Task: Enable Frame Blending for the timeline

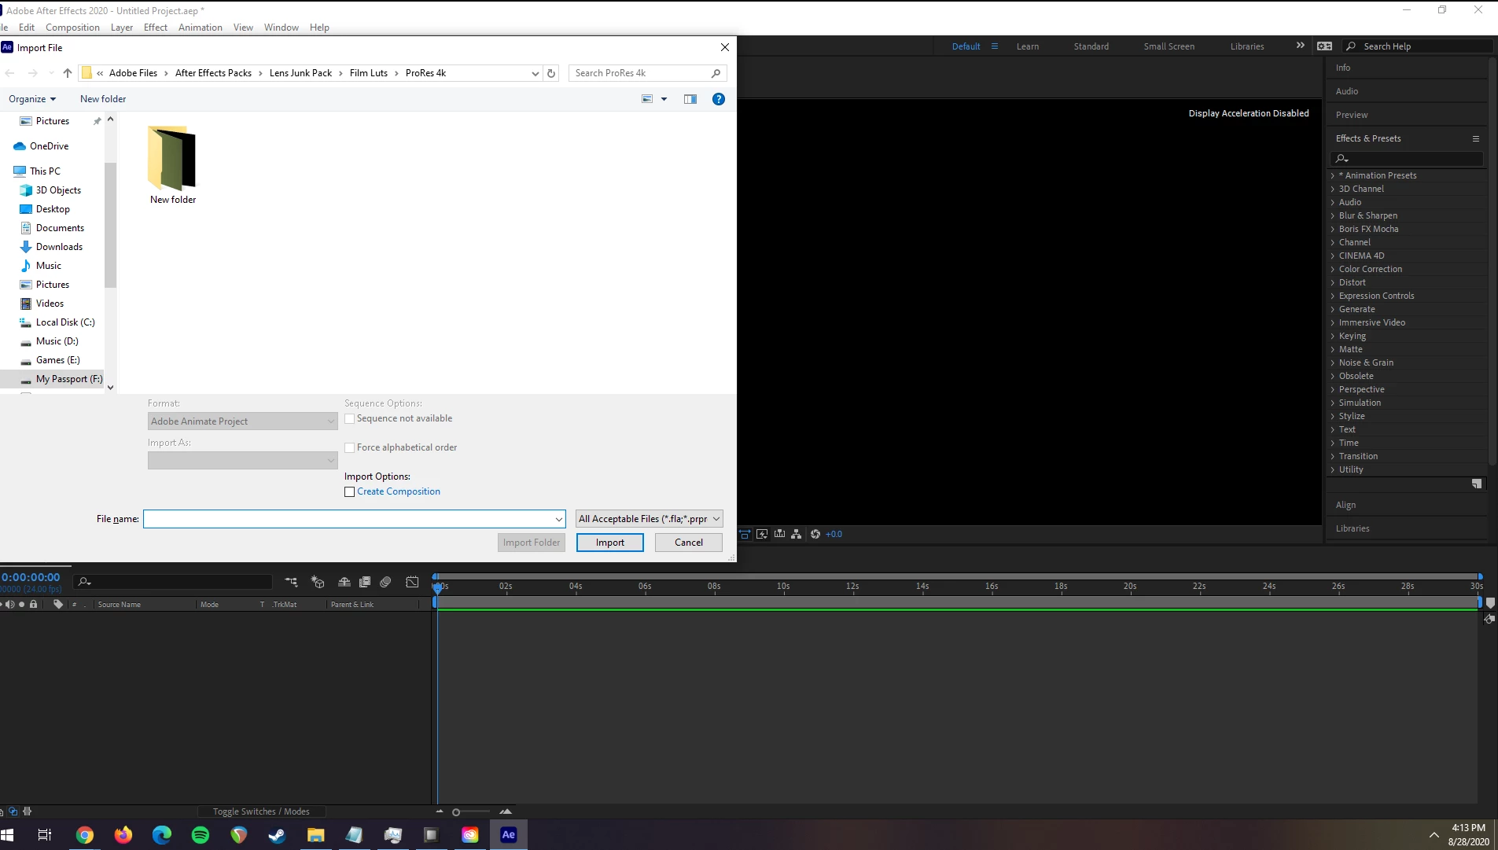Action: 365,582
